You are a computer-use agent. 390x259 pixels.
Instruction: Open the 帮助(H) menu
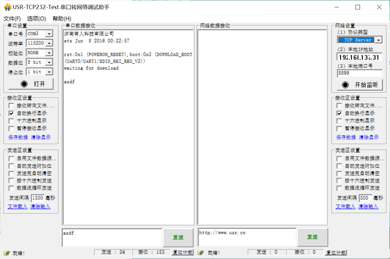pyautogui.click(x=62, y=18)
